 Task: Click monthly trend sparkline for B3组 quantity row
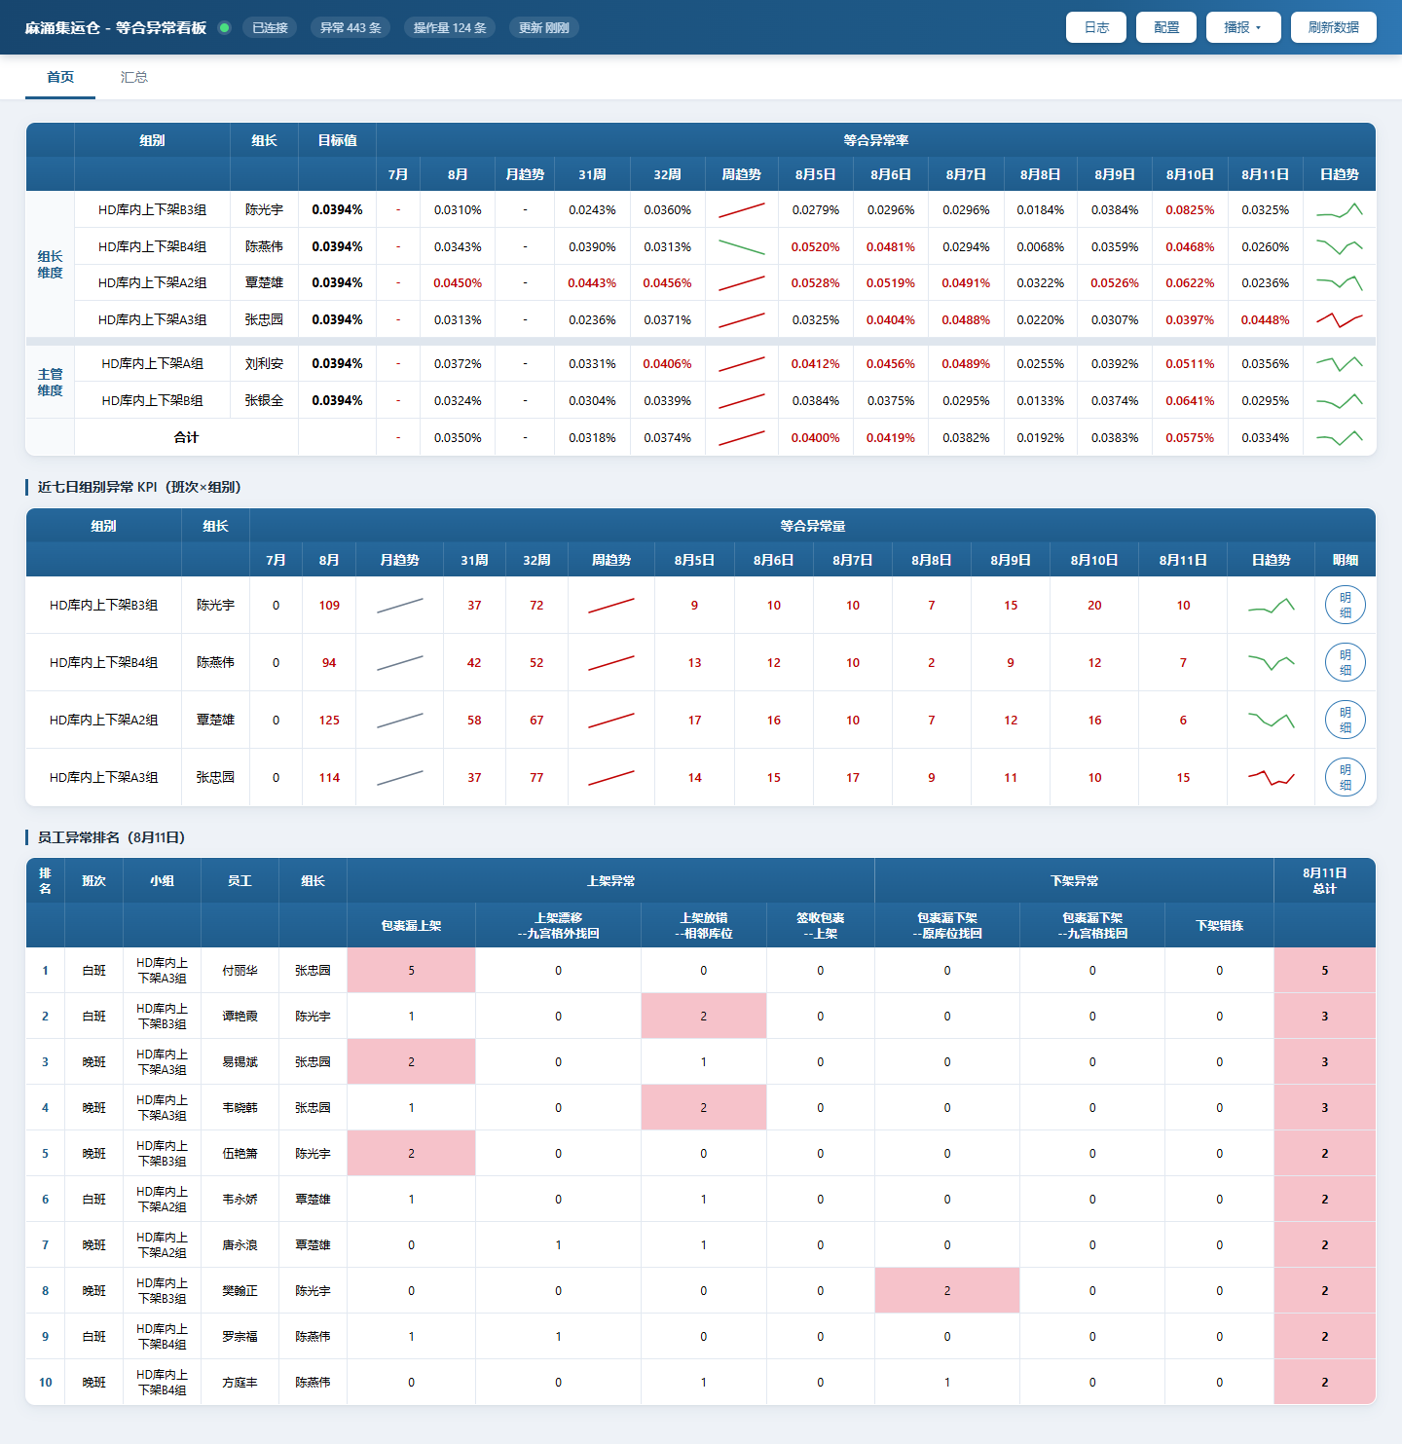400,605
